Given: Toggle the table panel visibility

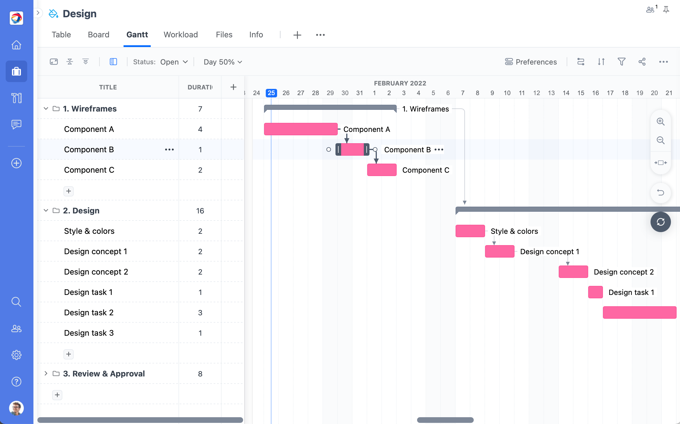Looking at the screenshot, I should [x=113, y=62].
